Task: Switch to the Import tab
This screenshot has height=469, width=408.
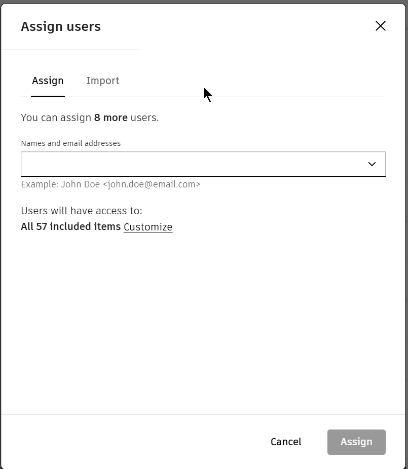Action: [103, 81]
